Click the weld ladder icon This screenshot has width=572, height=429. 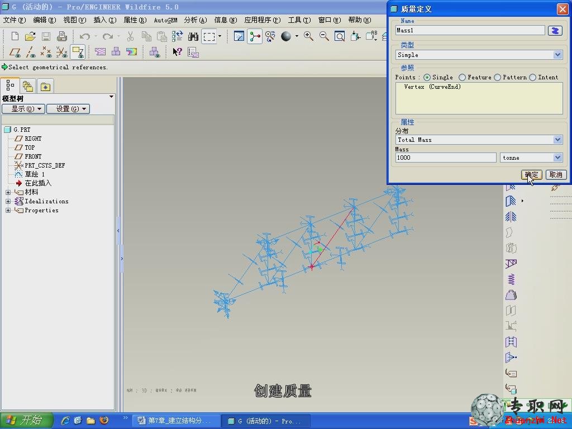click(511, 342)
